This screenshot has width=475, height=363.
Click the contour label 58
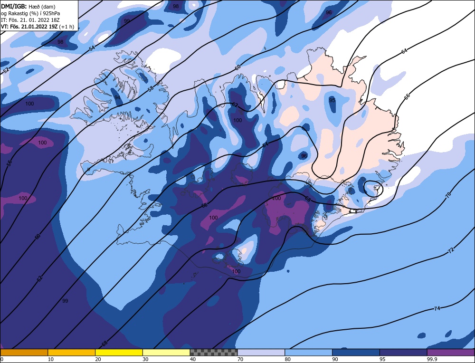(151, 88)
